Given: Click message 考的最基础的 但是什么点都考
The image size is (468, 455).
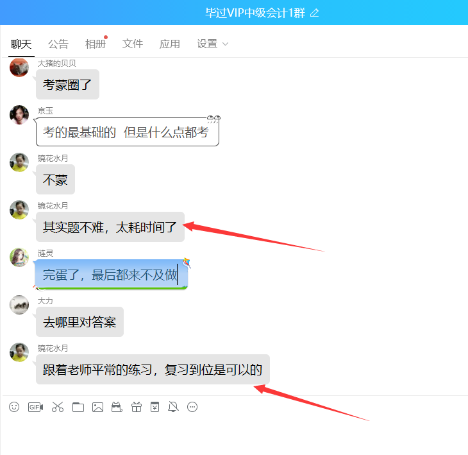Looking at the screenshot, I should point(127,132).
